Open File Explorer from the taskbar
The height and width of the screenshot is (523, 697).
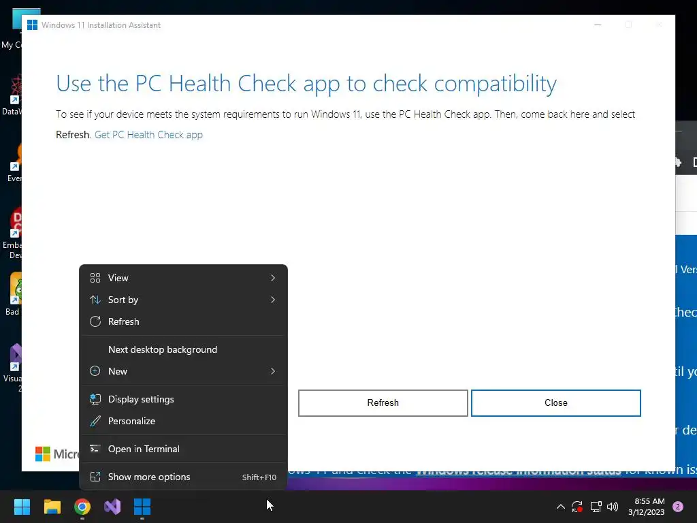coord(52,507)
